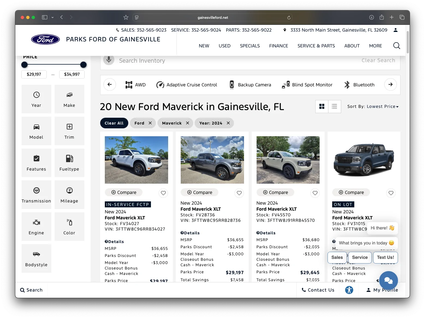425x318 pixels.
Task: Bookmark the page with star icon
Action: [126, 17]
